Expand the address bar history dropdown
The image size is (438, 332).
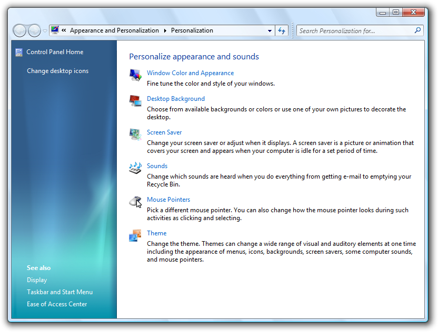point(270,31)
